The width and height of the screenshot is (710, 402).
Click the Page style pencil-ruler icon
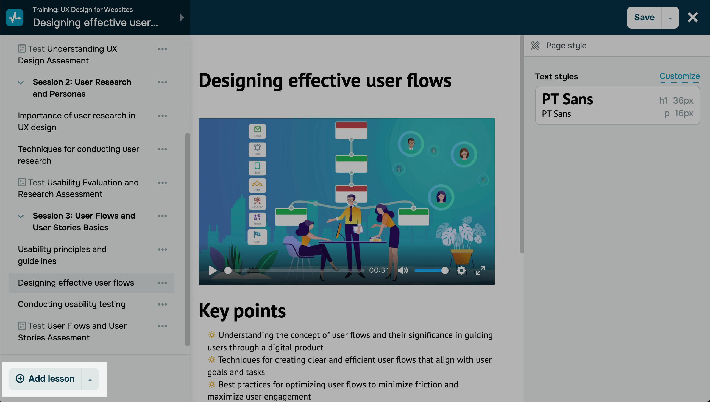[x=535, y=46]
